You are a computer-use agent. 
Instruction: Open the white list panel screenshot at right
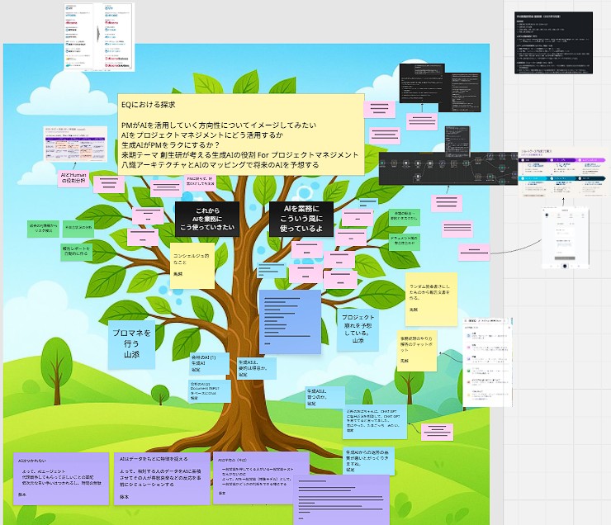point(487,362)
